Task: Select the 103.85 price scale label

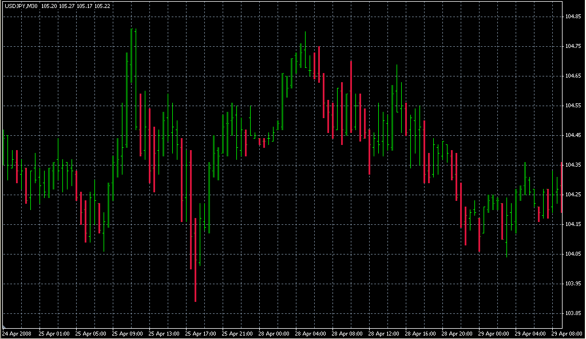Action: click(573, 313)
